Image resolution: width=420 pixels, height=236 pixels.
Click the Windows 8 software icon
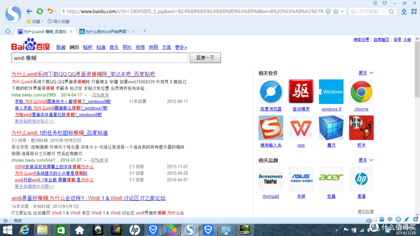(x=331, y=92)
